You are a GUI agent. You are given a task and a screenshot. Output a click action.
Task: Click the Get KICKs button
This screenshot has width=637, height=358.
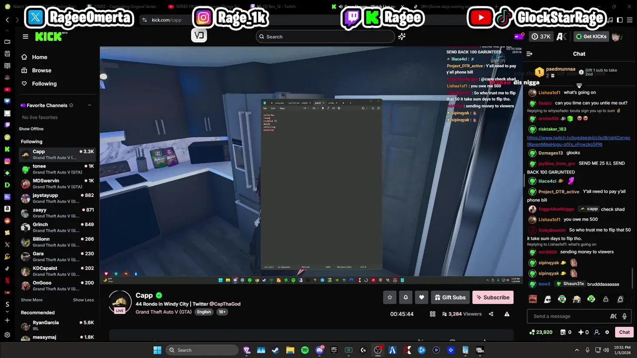coord(591,36)
